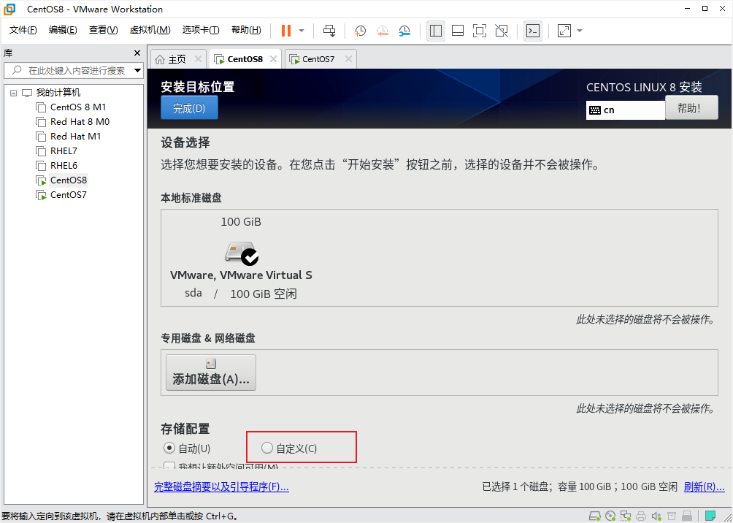This screenshot has height=523, width=733.
Task: Click the USB device status icon
Action: tap(687, 516)
